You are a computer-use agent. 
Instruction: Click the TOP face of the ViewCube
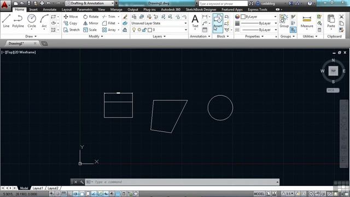[333, 71]
